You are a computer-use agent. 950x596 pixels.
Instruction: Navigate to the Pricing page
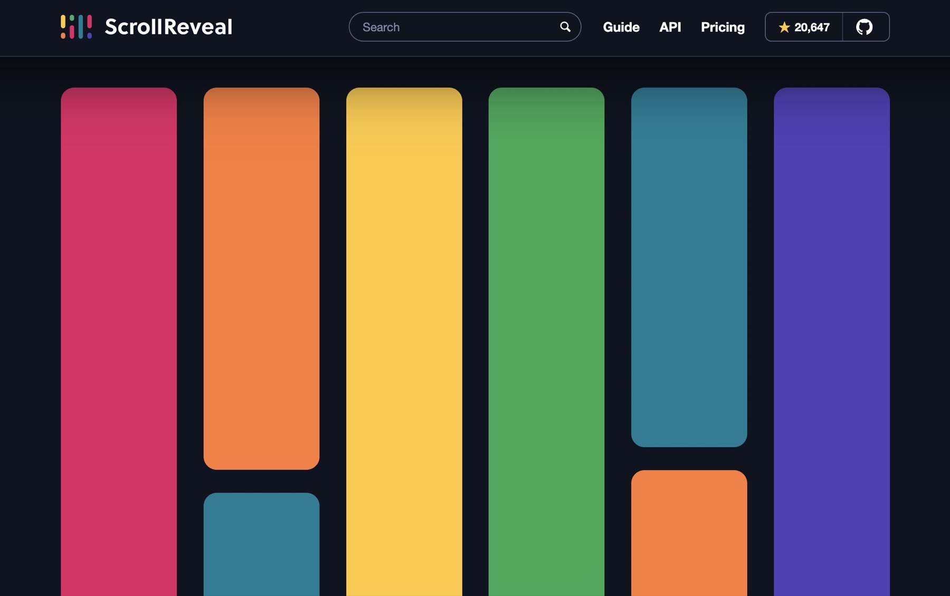point(723,27)
